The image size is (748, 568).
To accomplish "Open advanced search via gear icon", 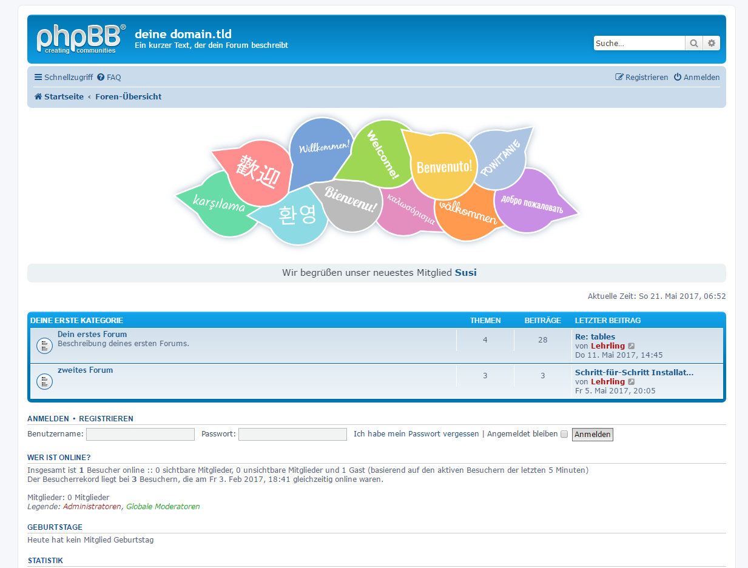I will coord(712,43).
